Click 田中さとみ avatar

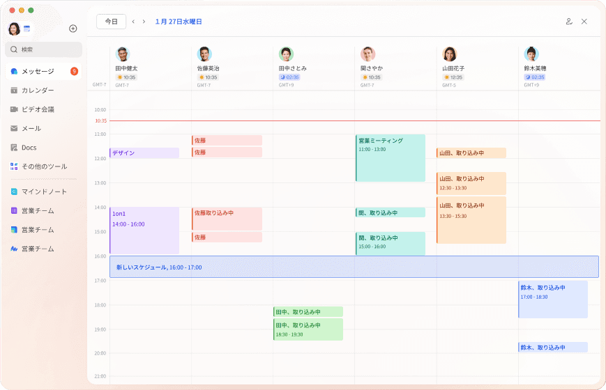click(x=286, y=54)
